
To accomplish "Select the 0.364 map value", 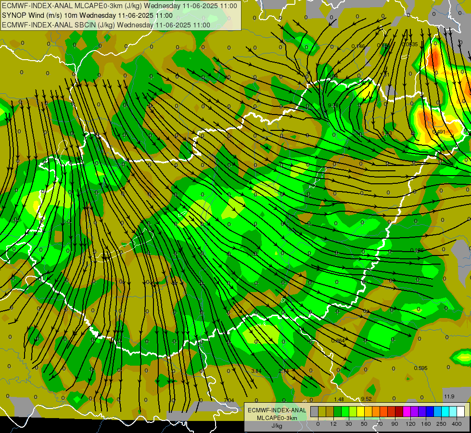I will pyautogui.click(x=338, y=341).
